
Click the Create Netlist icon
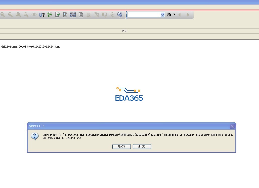pyautogui.click(x=65, y=15)
